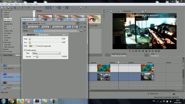Click Copy Snapshot to Clipboard icon

pos(143,11)
